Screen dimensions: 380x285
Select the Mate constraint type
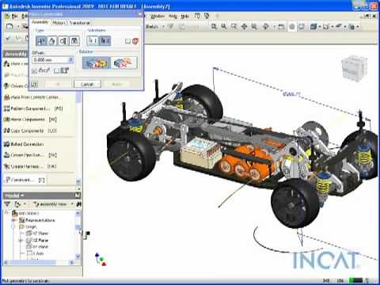coord(41,41)
